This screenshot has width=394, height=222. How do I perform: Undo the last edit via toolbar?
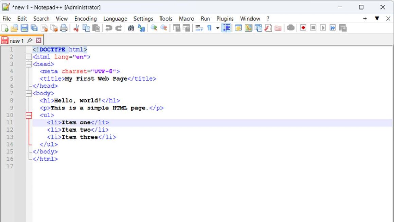pos(109,28)
